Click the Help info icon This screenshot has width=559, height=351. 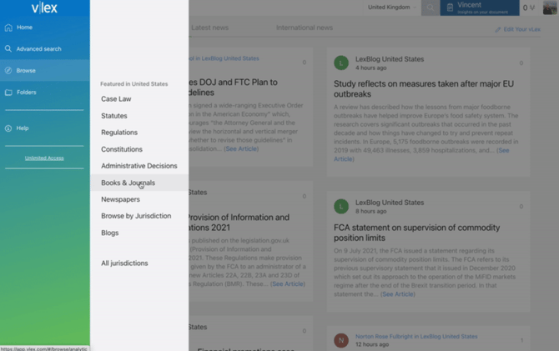pos(8,128)
